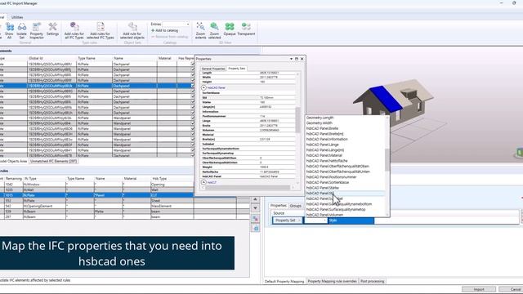This screenshot has height=294, width=523.
Task: Choose Geometry.Length from dropdown list
Action: (320, 118)
